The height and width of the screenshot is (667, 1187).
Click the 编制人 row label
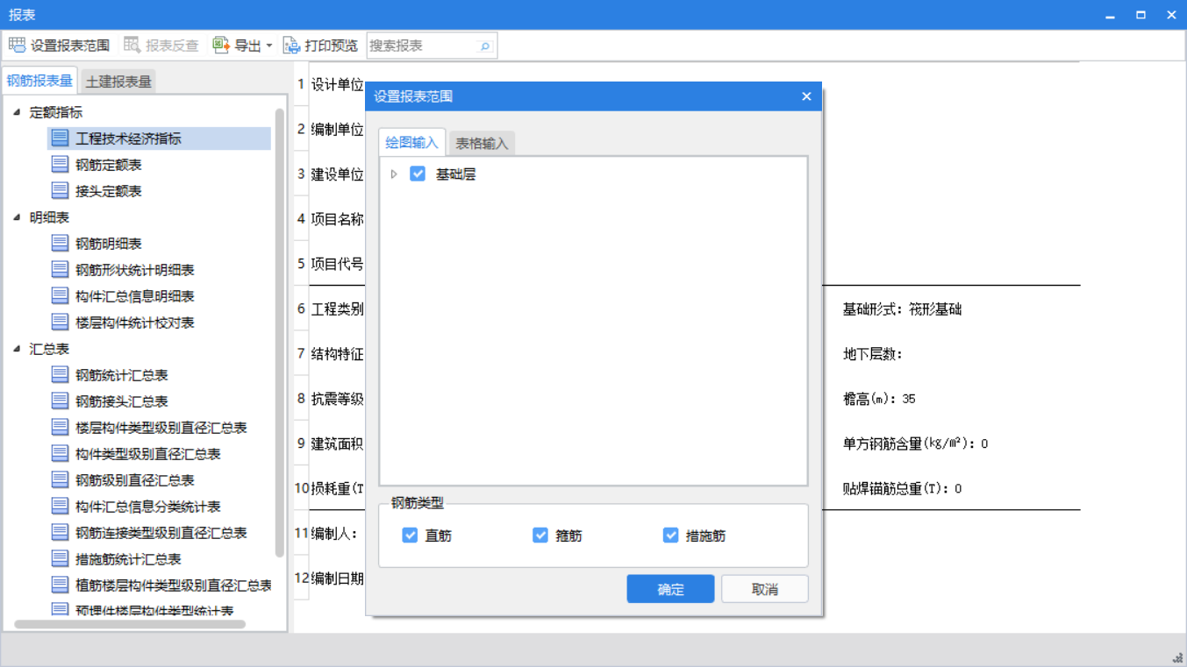point(334,533)
